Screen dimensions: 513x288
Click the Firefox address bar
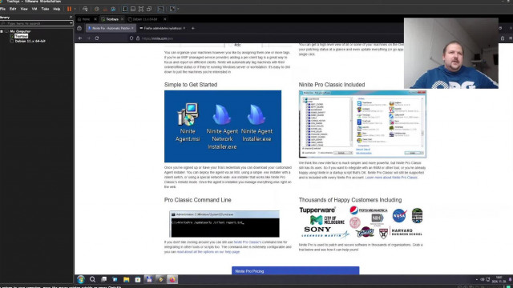point(262,38)
